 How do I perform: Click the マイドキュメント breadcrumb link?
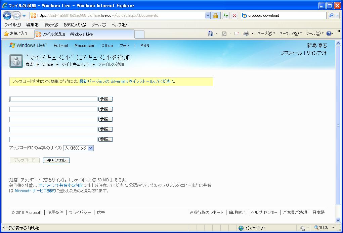(x=75, y=64)
